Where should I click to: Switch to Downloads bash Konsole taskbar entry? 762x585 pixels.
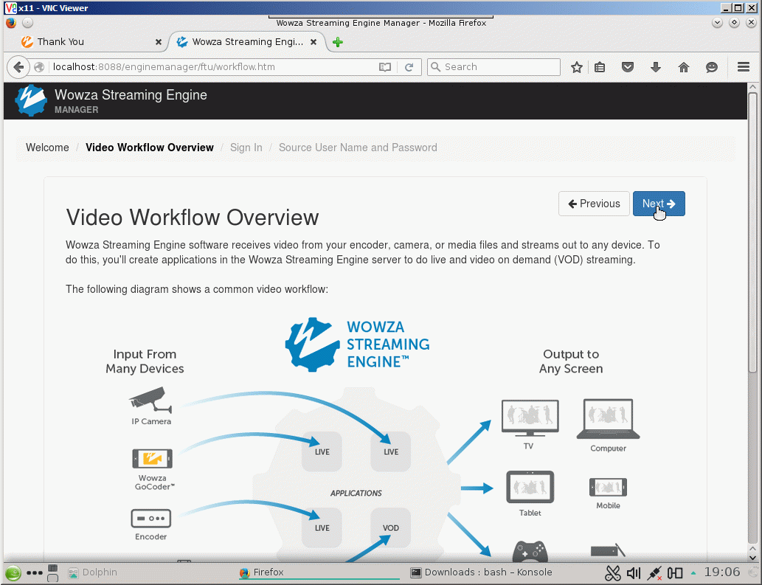coord(481,572)
